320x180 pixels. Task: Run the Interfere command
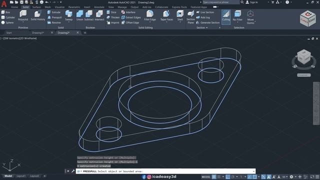pos(128,12)
